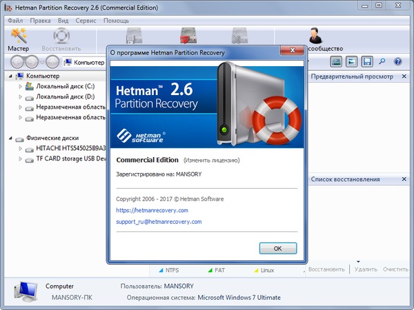Collapse the Физические диски section
Screen dimensions: 414x310
[x=9, y=138]
